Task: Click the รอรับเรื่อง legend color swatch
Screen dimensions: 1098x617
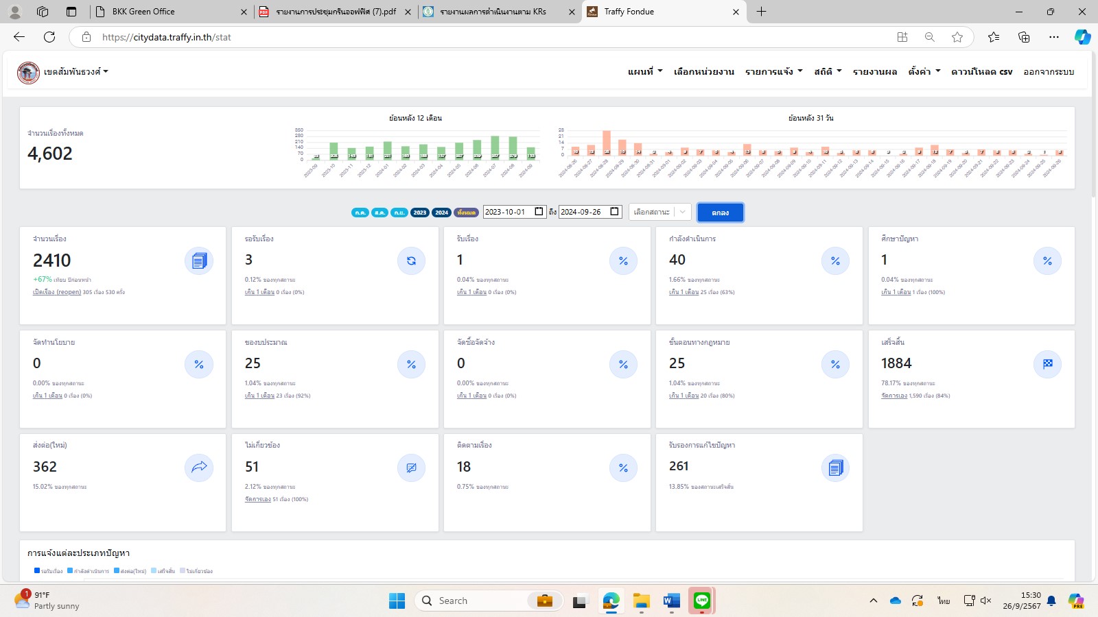Action: 37,570
